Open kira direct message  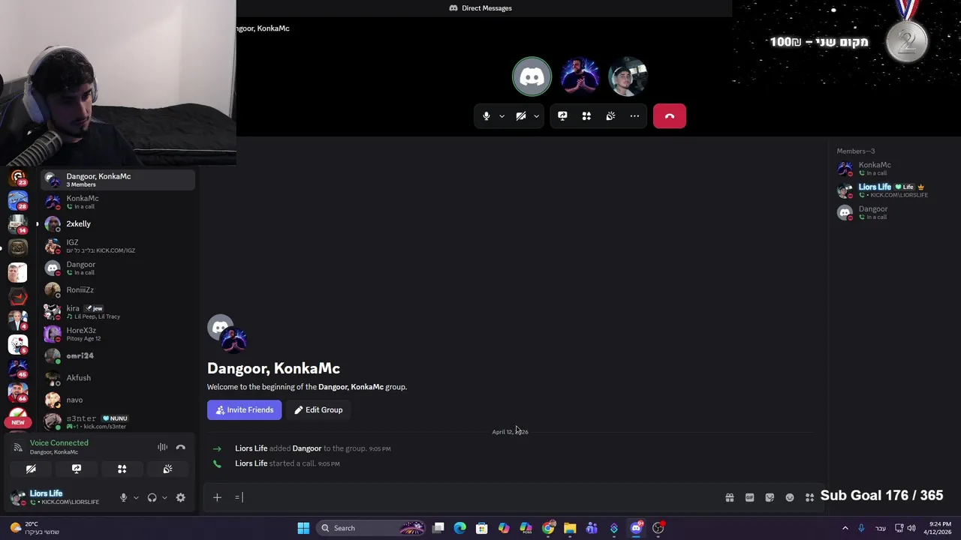[118, 312]
